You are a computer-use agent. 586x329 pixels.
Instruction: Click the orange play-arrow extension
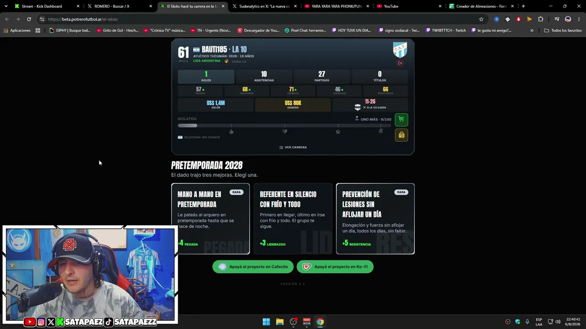(x=530, y=19)
